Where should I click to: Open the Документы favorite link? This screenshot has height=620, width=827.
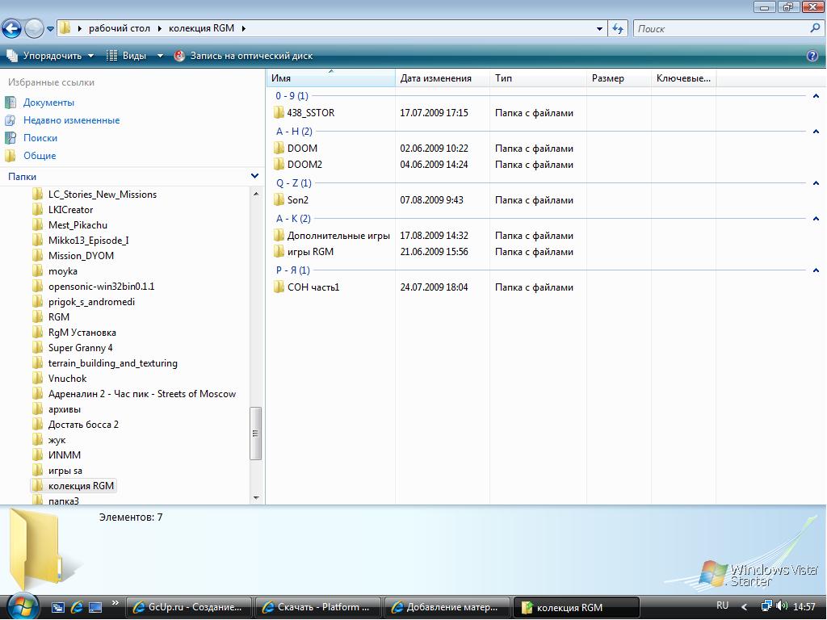tap(48, 103)
